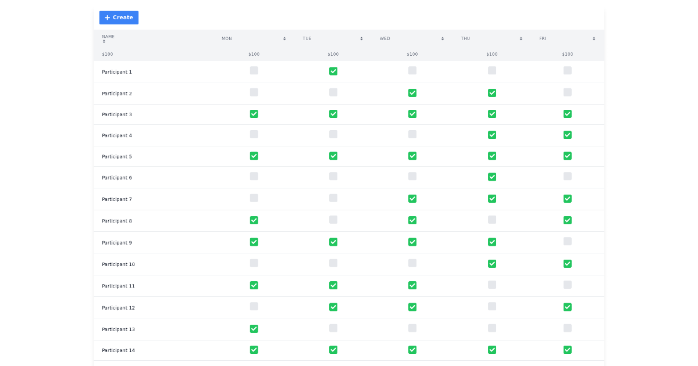Click the WED column sort icon
Screen dimensions: 698x366
pyautogui.click(x=442, y=38)
